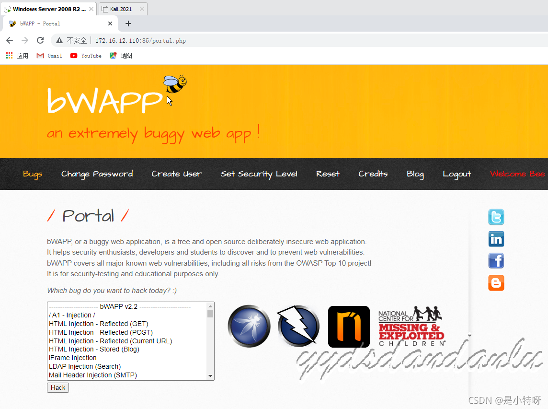Open the Blogger social icon
548x409 pixels.
tap(496, 283)
